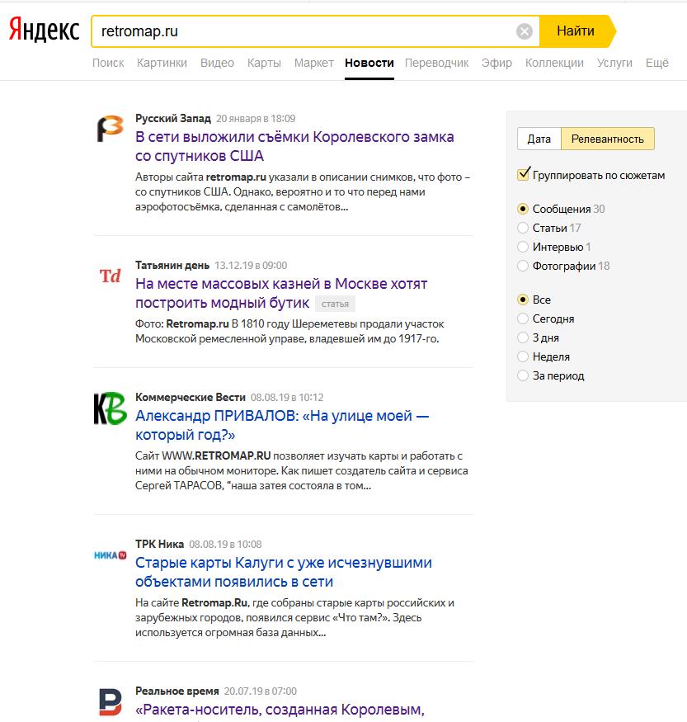This screenshot has width=687, height=722.
Task: Sort results by Дата
Action: [539, 139]
